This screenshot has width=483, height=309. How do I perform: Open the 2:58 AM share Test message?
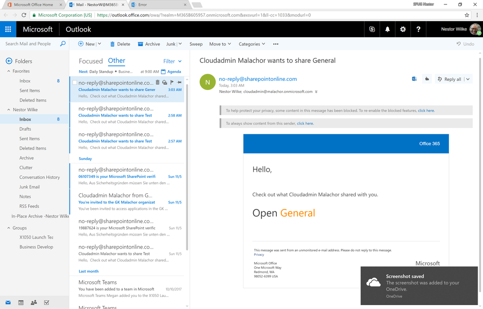[x=127, y=115]
